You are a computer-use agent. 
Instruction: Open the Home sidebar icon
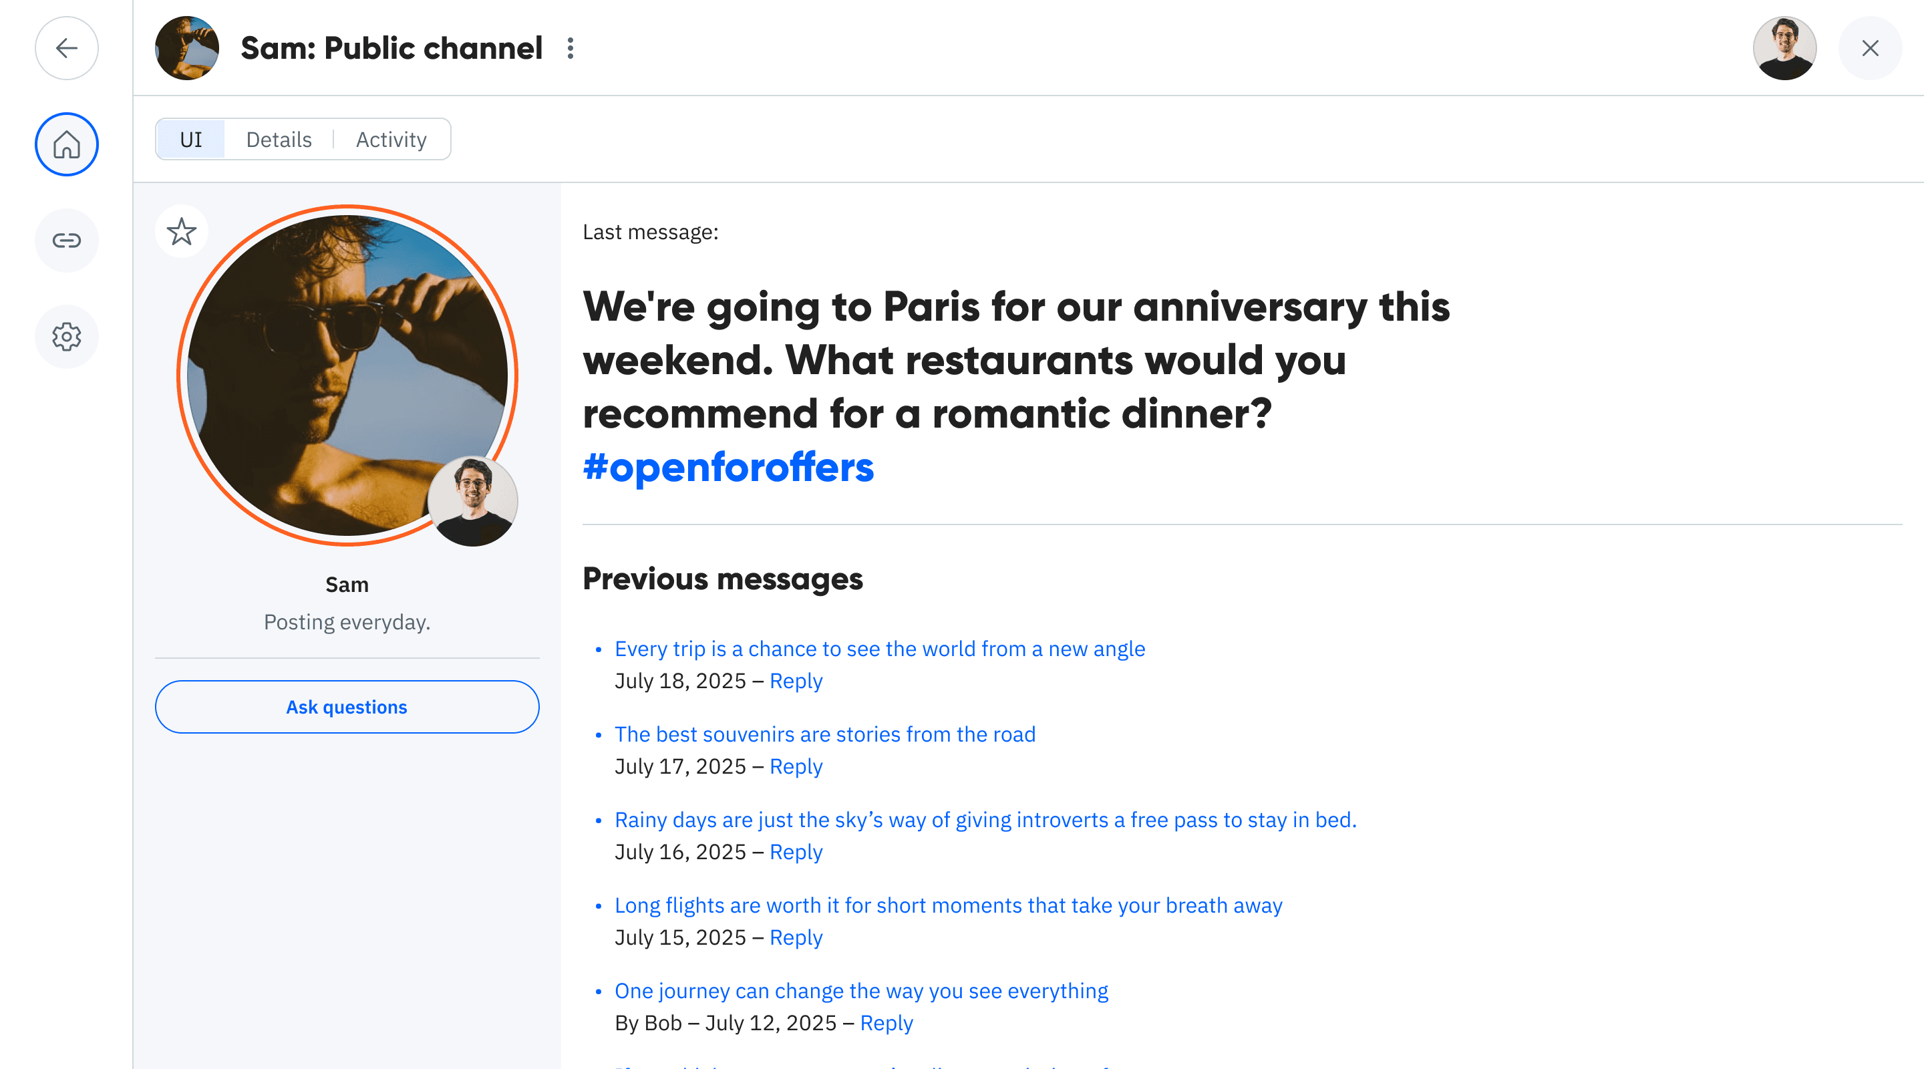pos(67,144)
